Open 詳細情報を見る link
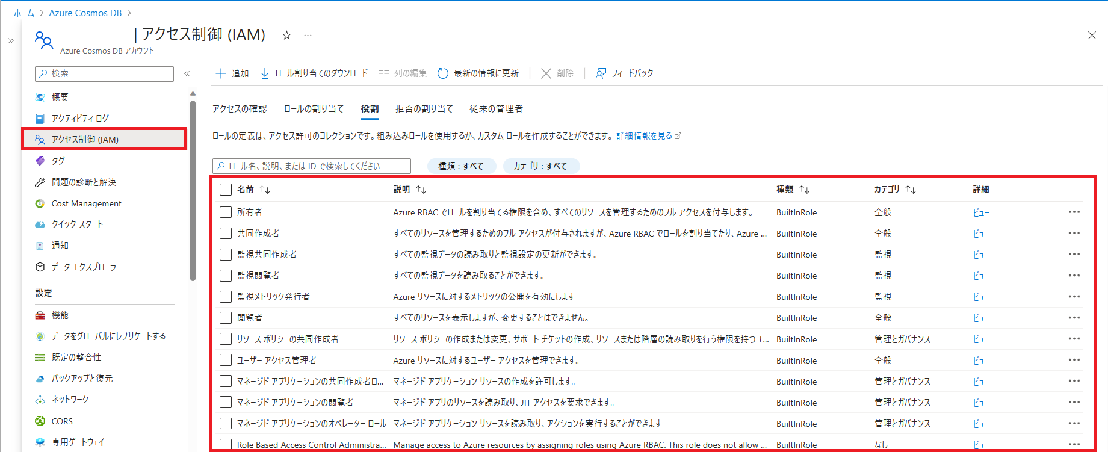 [x=649, y=136]
